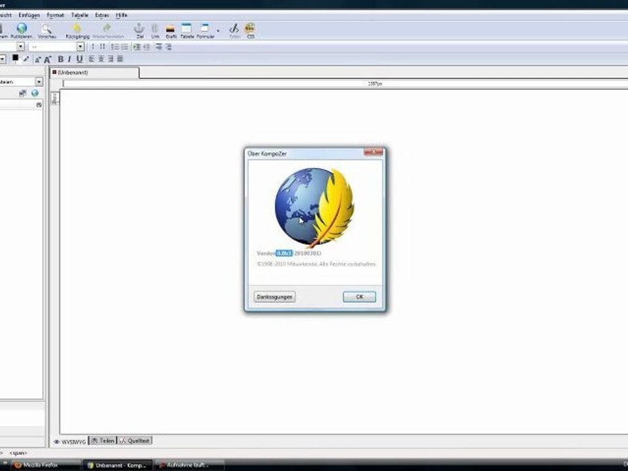Switch to Teilen split view tab

click(103, 440)
